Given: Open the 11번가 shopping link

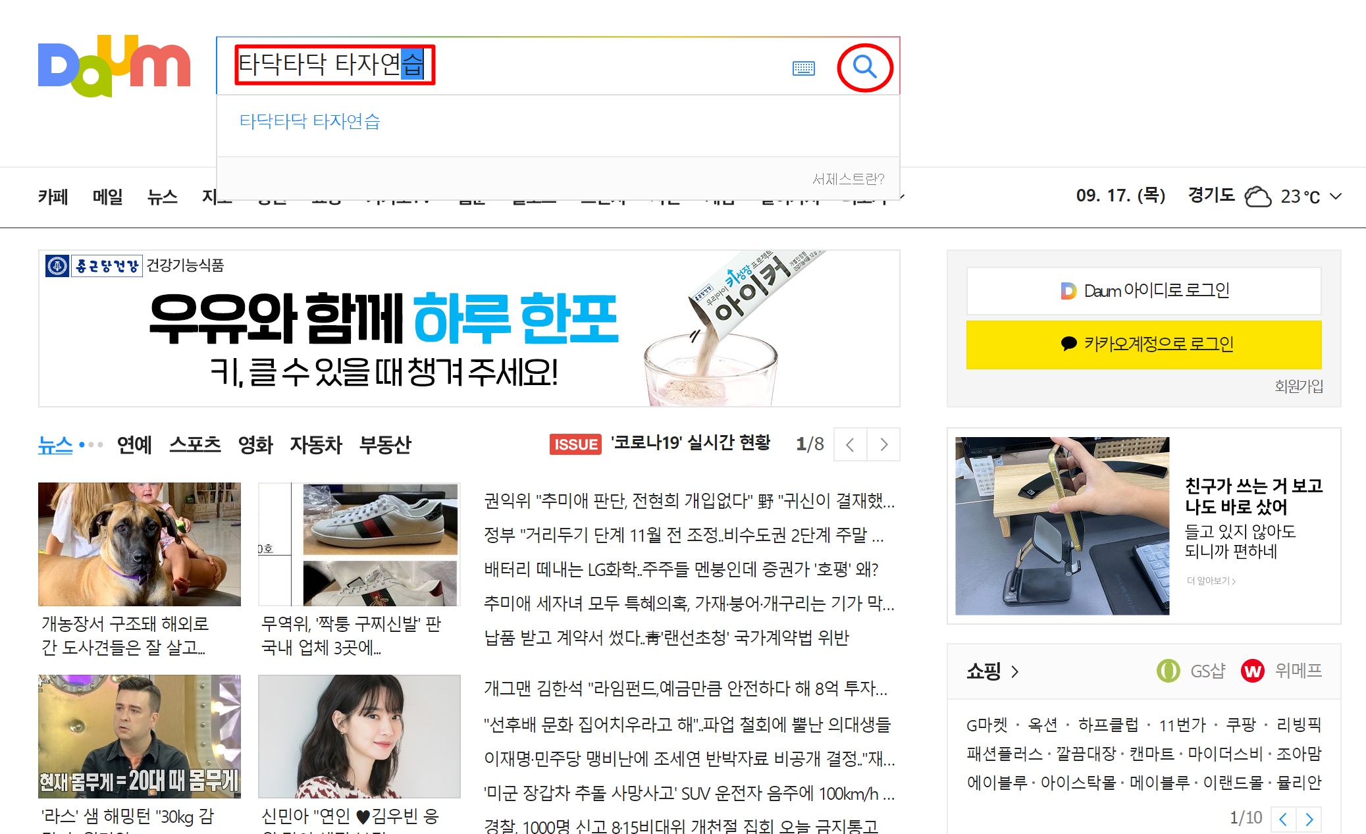Looking at the screenshot, I should coord(1182,725).
